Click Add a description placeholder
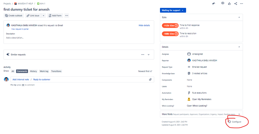This screenshot has width=259, height=134. pos(15,38)
